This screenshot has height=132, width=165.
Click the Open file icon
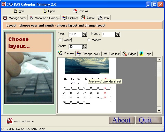click(x=45, y=11)
